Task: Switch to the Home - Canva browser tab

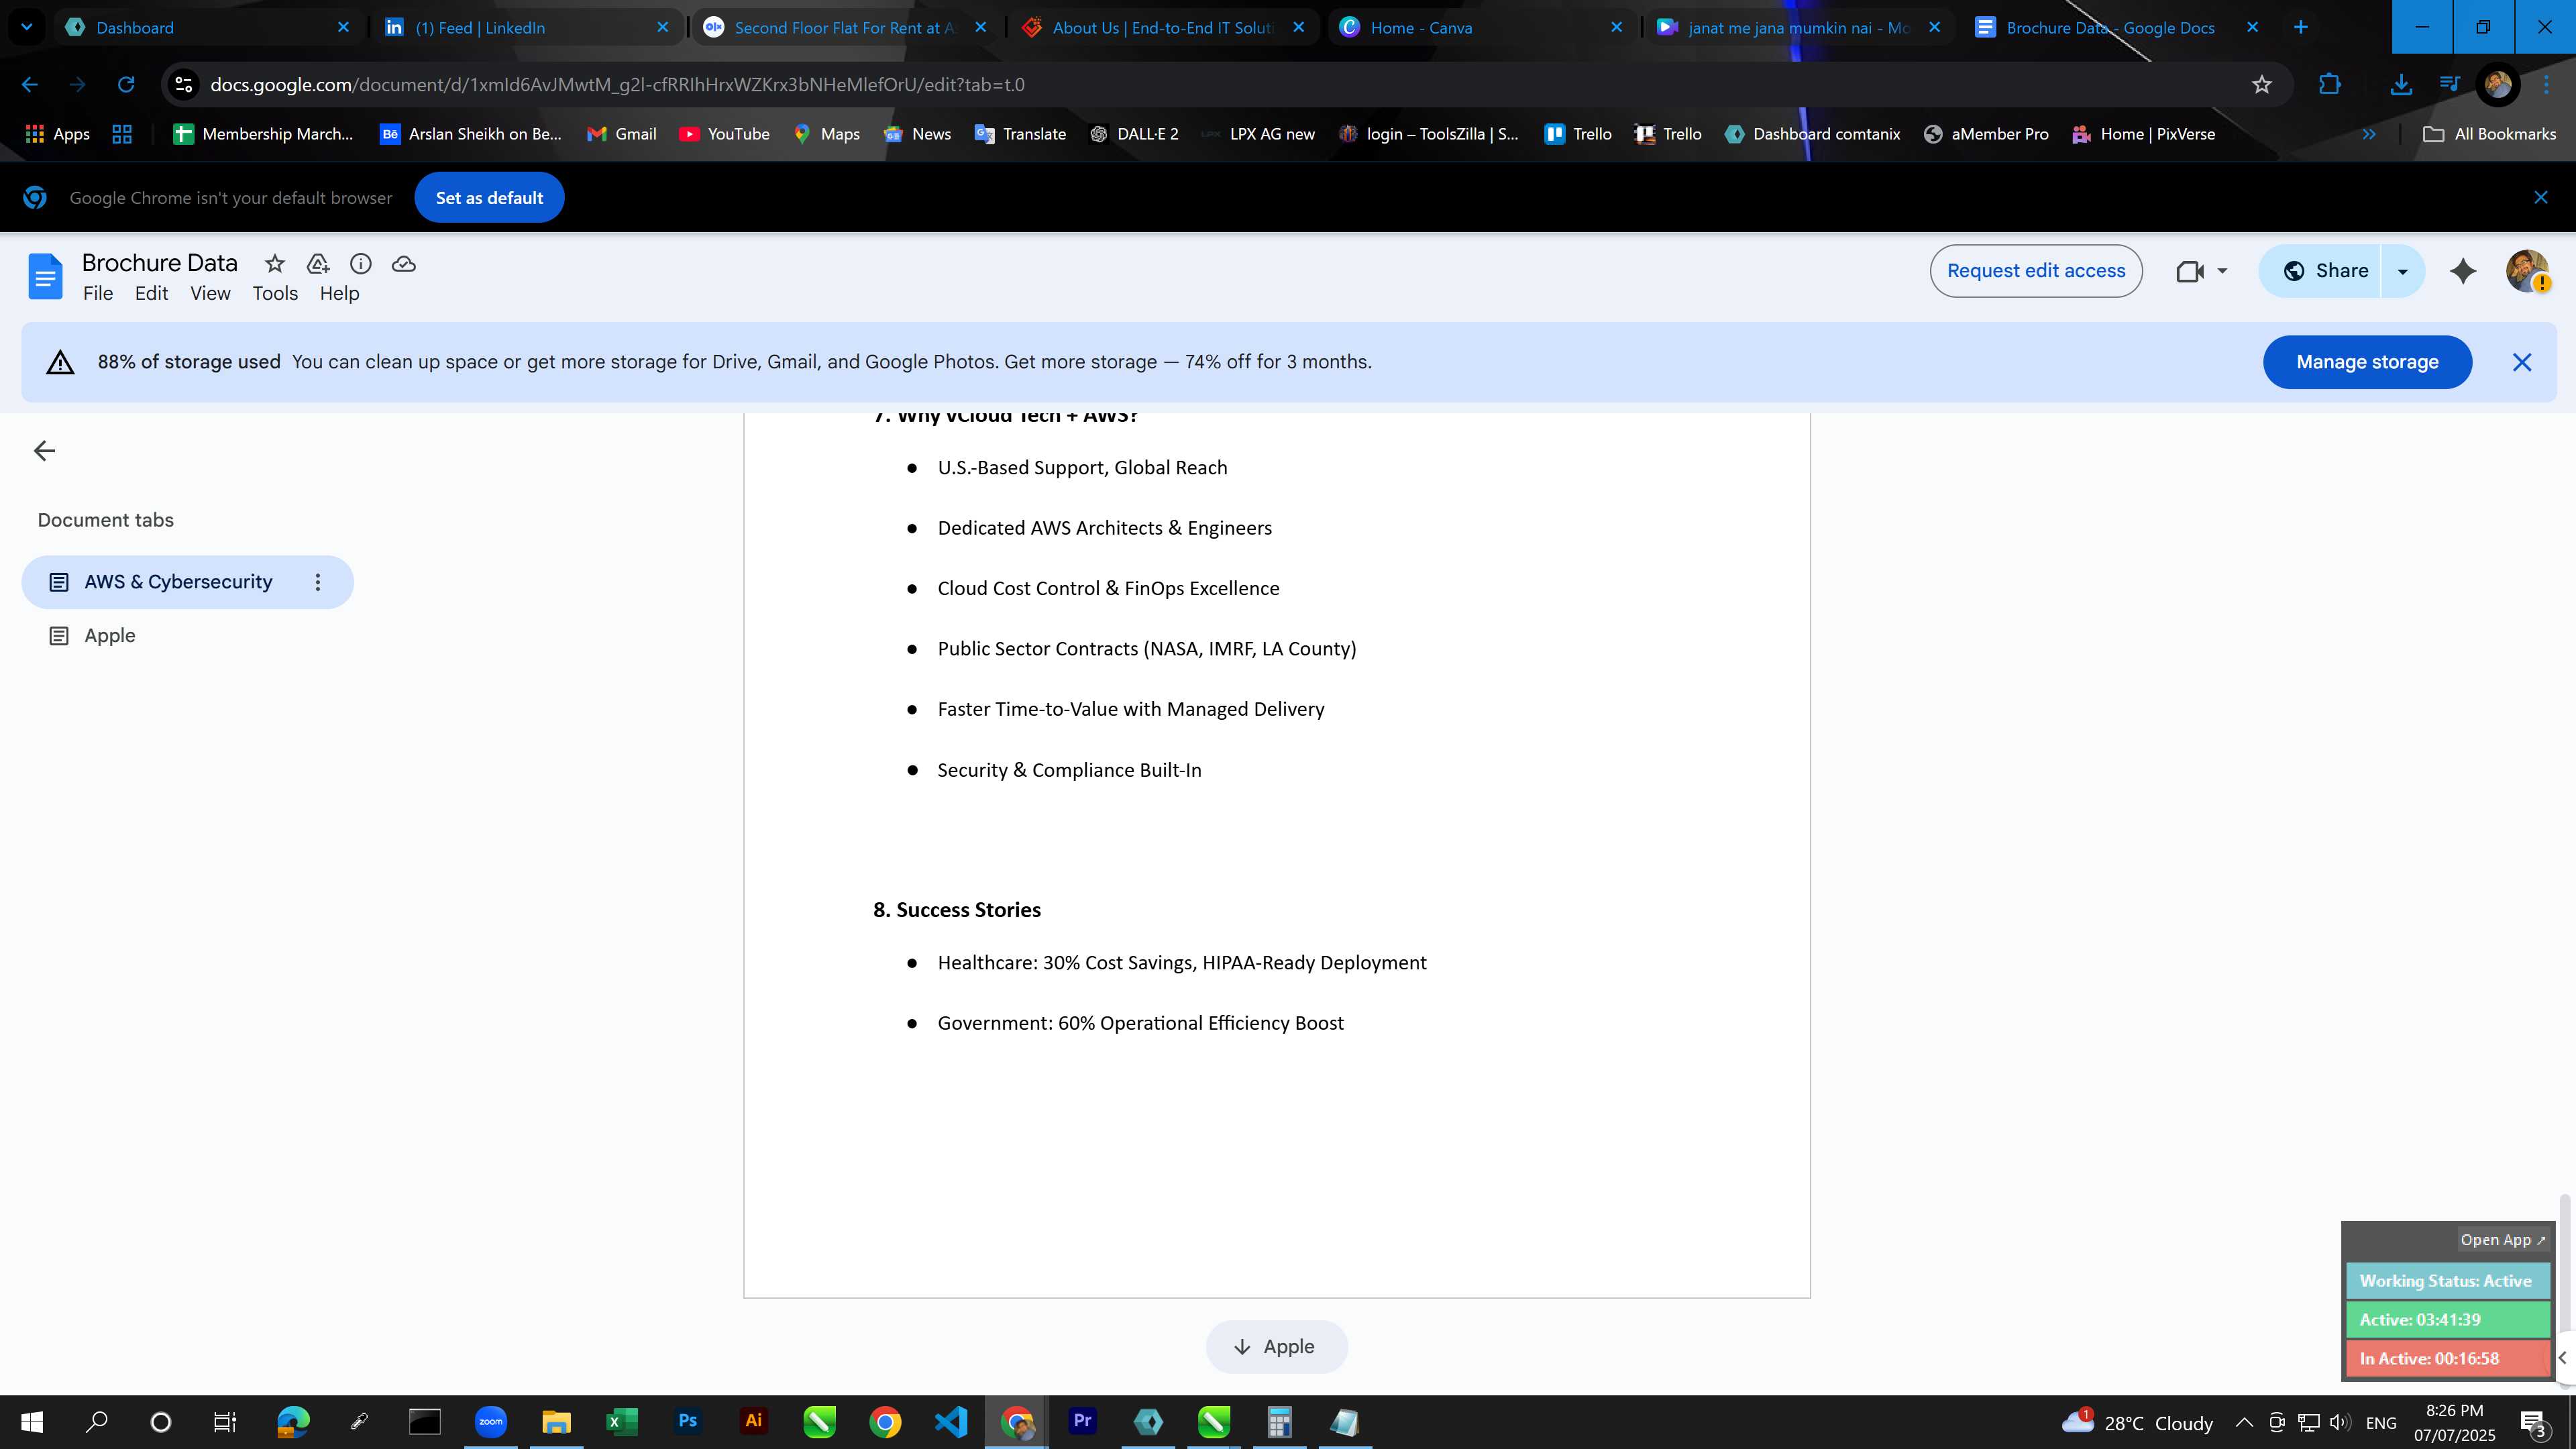Action: click(x=1482, y=27)
